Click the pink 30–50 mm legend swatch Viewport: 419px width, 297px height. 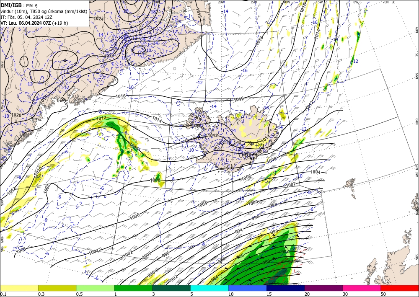(x=362, y=288)
